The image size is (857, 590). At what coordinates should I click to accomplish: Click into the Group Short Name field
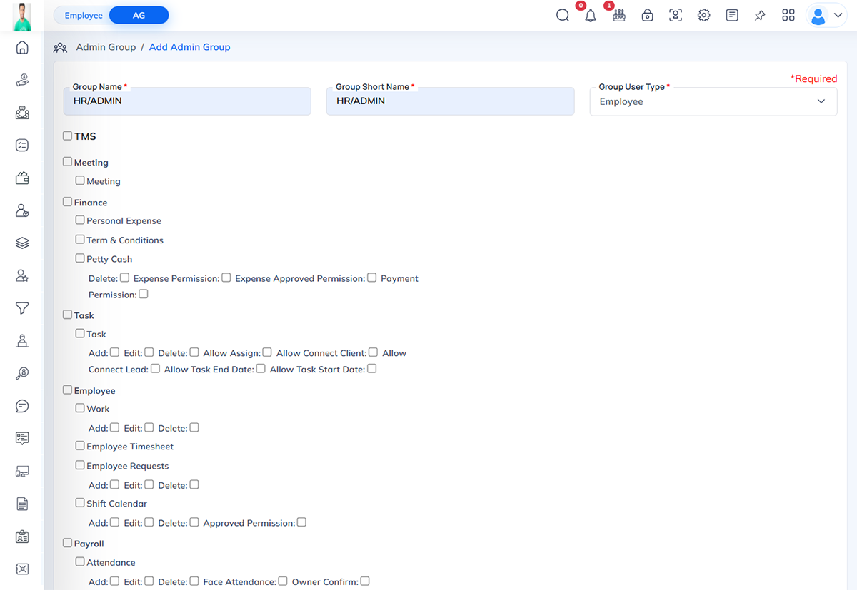[x=450, y=101]
